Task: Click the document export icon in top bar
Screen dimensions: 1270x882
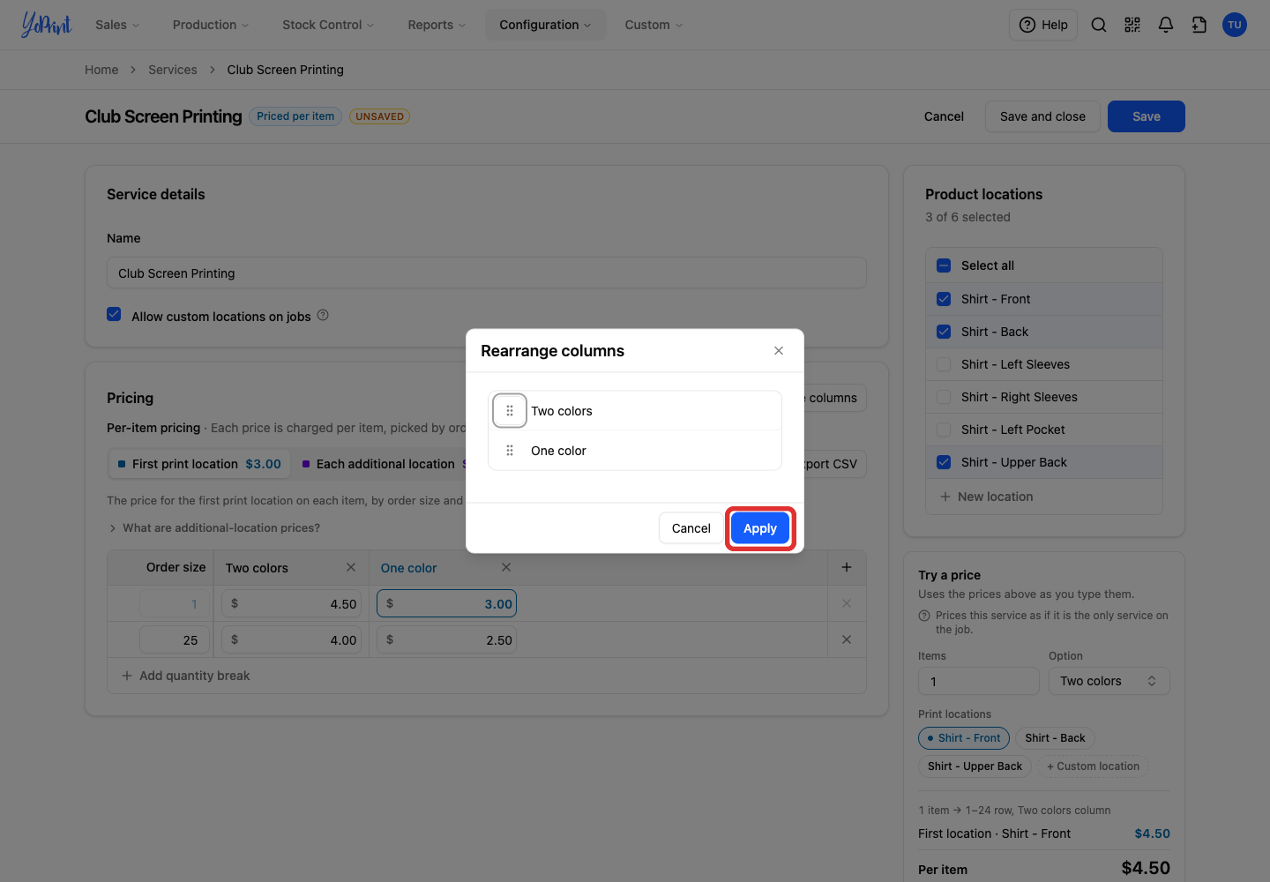Action: [1199, 25]
